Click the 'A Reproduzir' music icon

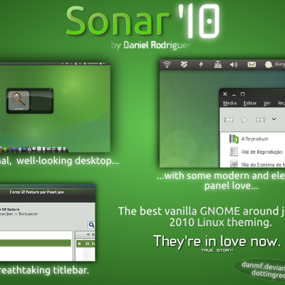click(x=234, y=139)
